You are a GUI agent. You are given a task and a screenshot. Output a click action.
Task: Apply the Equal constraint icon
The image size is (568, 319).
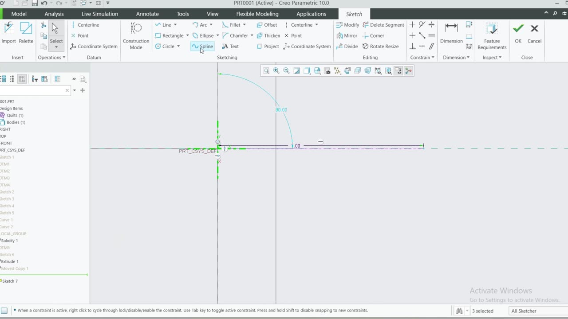(x=431, y=35)
